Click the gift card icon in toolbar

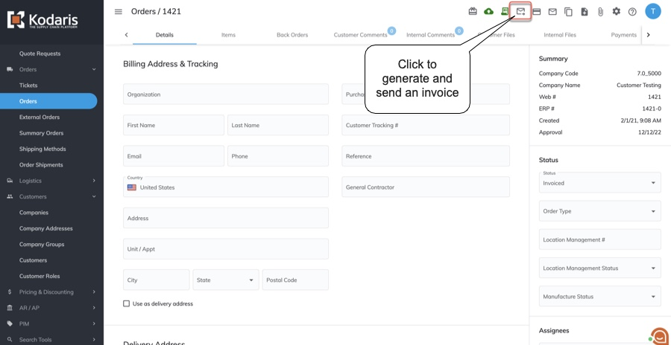pos(473,12)
